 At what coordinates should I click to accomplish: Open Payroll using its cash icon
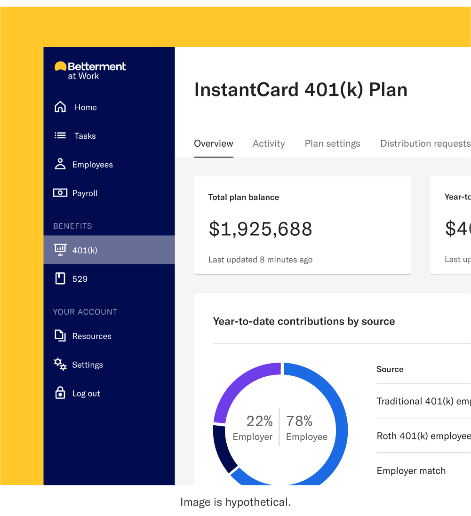tap(60, 192)
